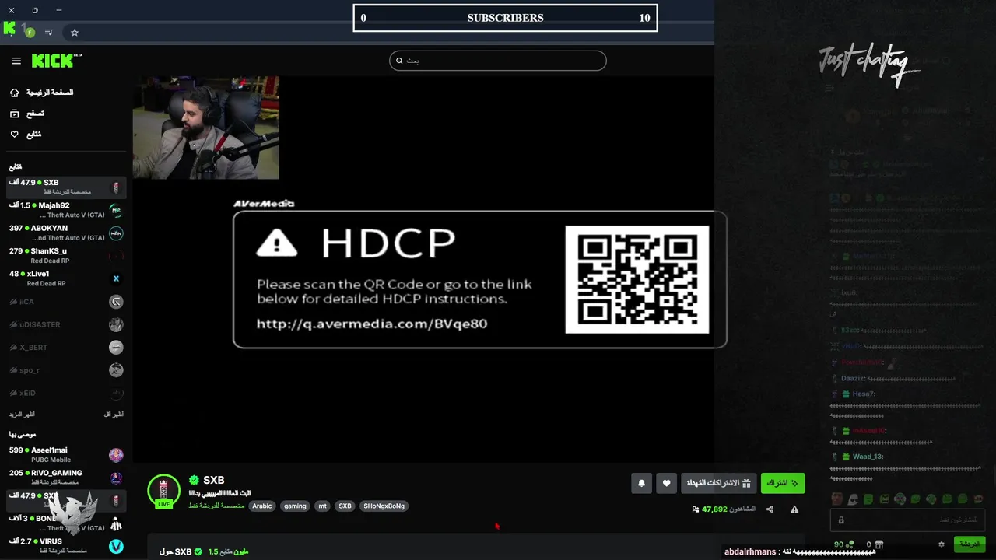996x560 pixels.
Task: Click the browser media control icon
Action: tap(49, 33)
